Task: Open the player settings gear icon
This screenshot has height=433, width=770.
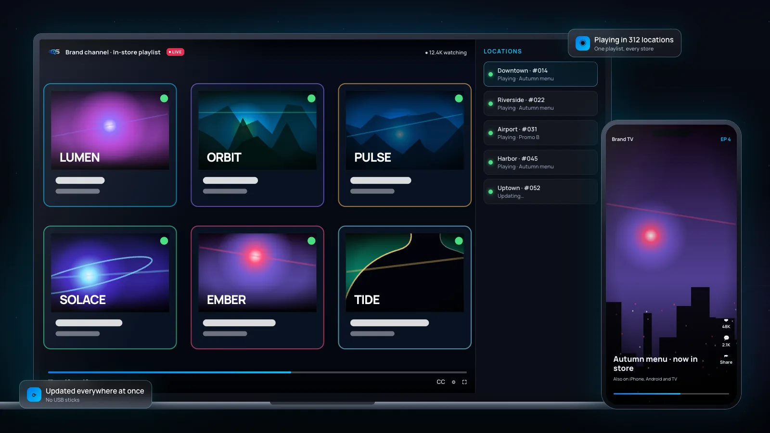Action: pos(453,382)
